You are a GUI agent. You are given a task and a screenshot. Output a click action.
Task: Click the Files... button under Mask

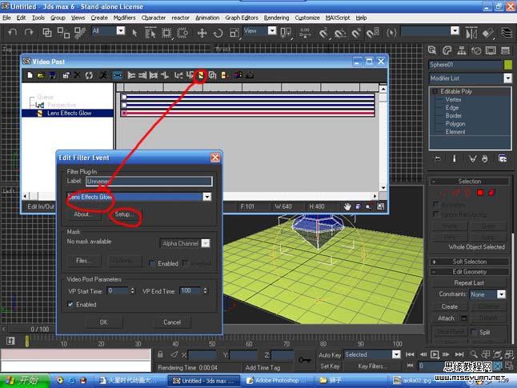coord(84,261)
